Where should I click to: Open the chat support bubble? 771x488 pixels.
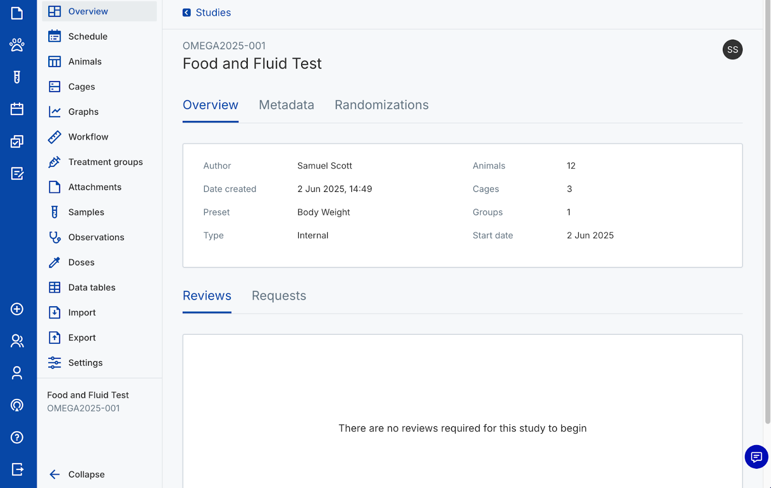coord(756,457)
